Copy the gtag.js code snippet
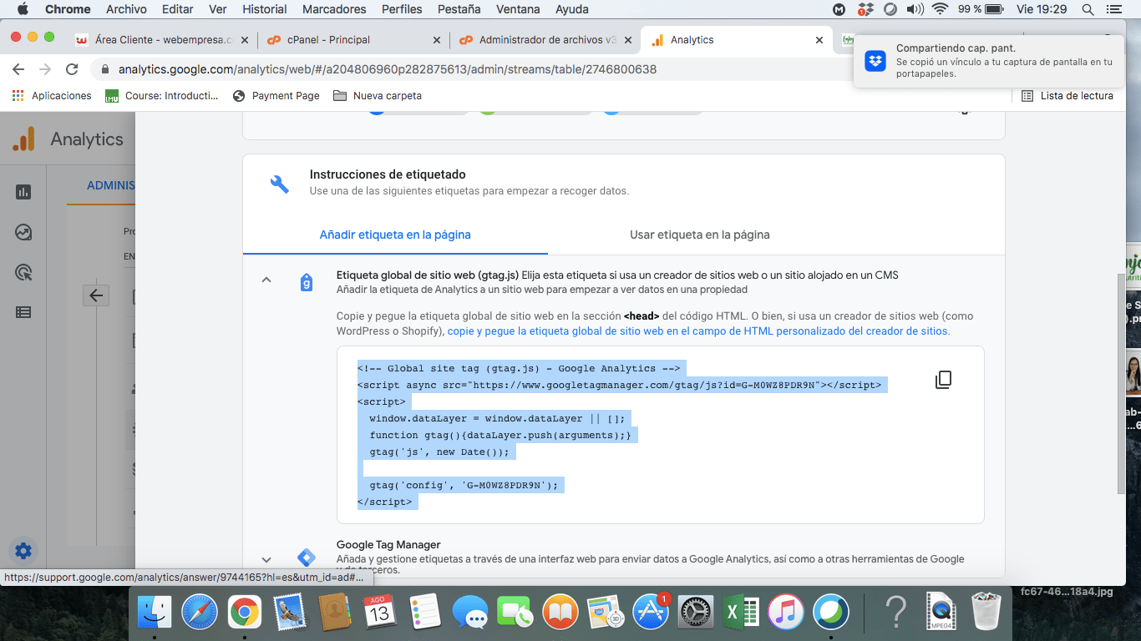 [943, 380]
